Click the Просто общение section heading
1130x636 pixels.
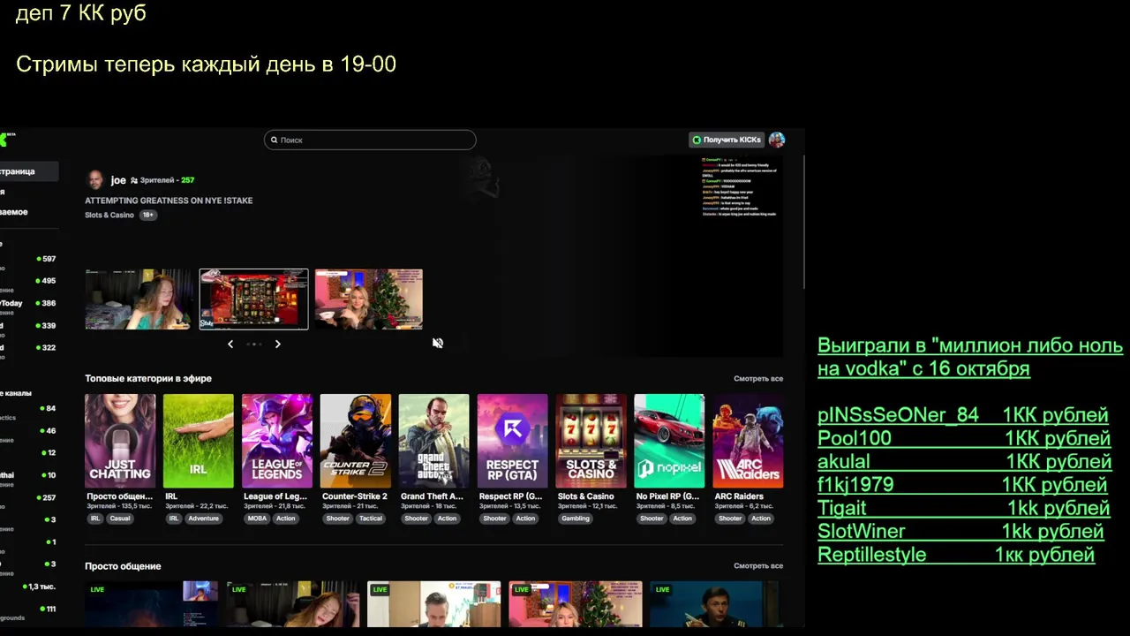point(123,565)
